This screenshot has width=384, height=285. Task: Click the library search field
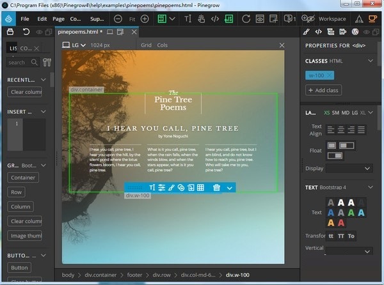click(22, 63)
